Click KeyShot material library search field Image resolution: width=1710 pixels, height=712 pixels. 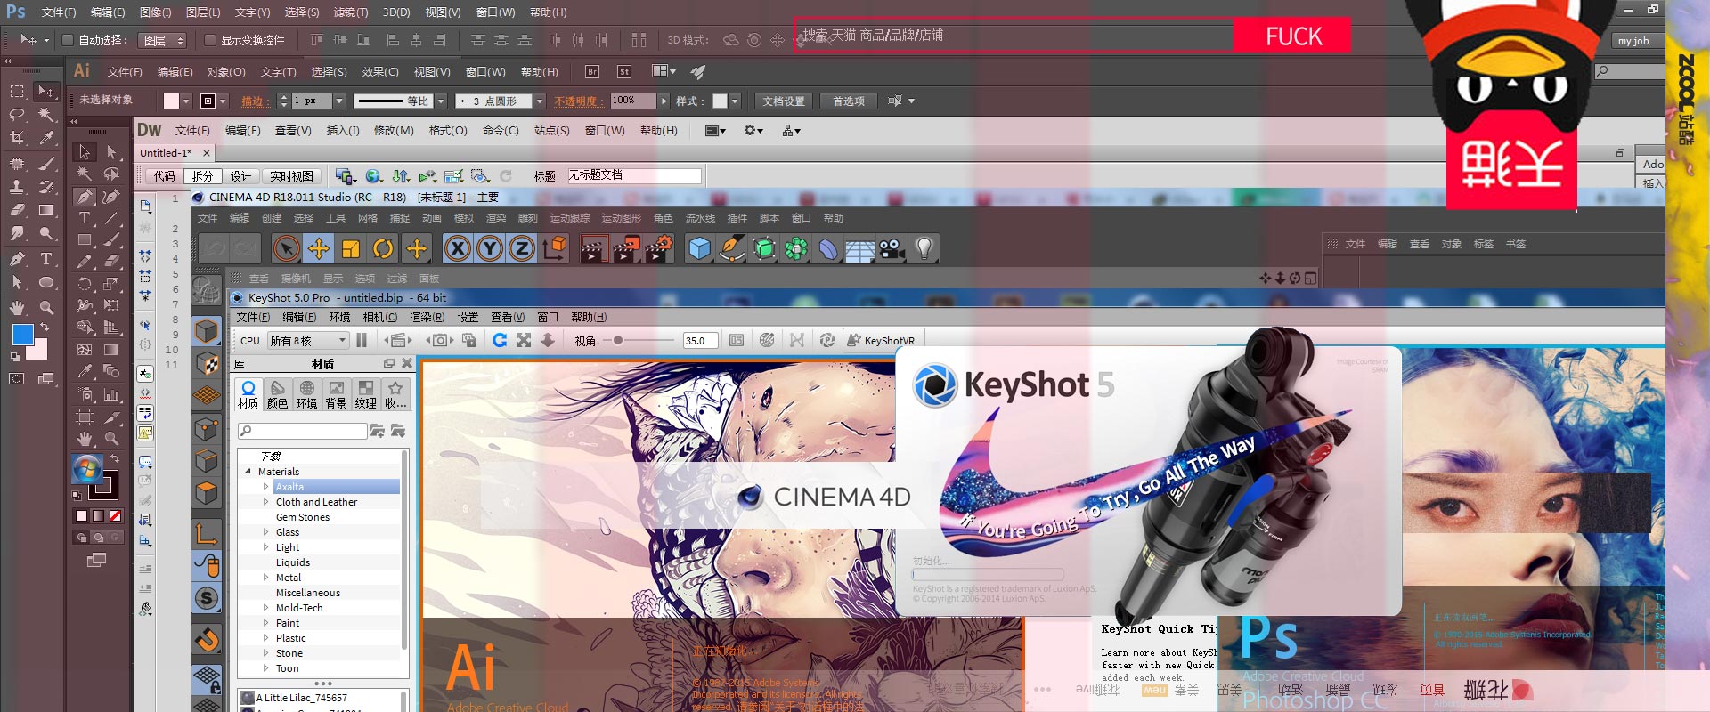point(303,431)
